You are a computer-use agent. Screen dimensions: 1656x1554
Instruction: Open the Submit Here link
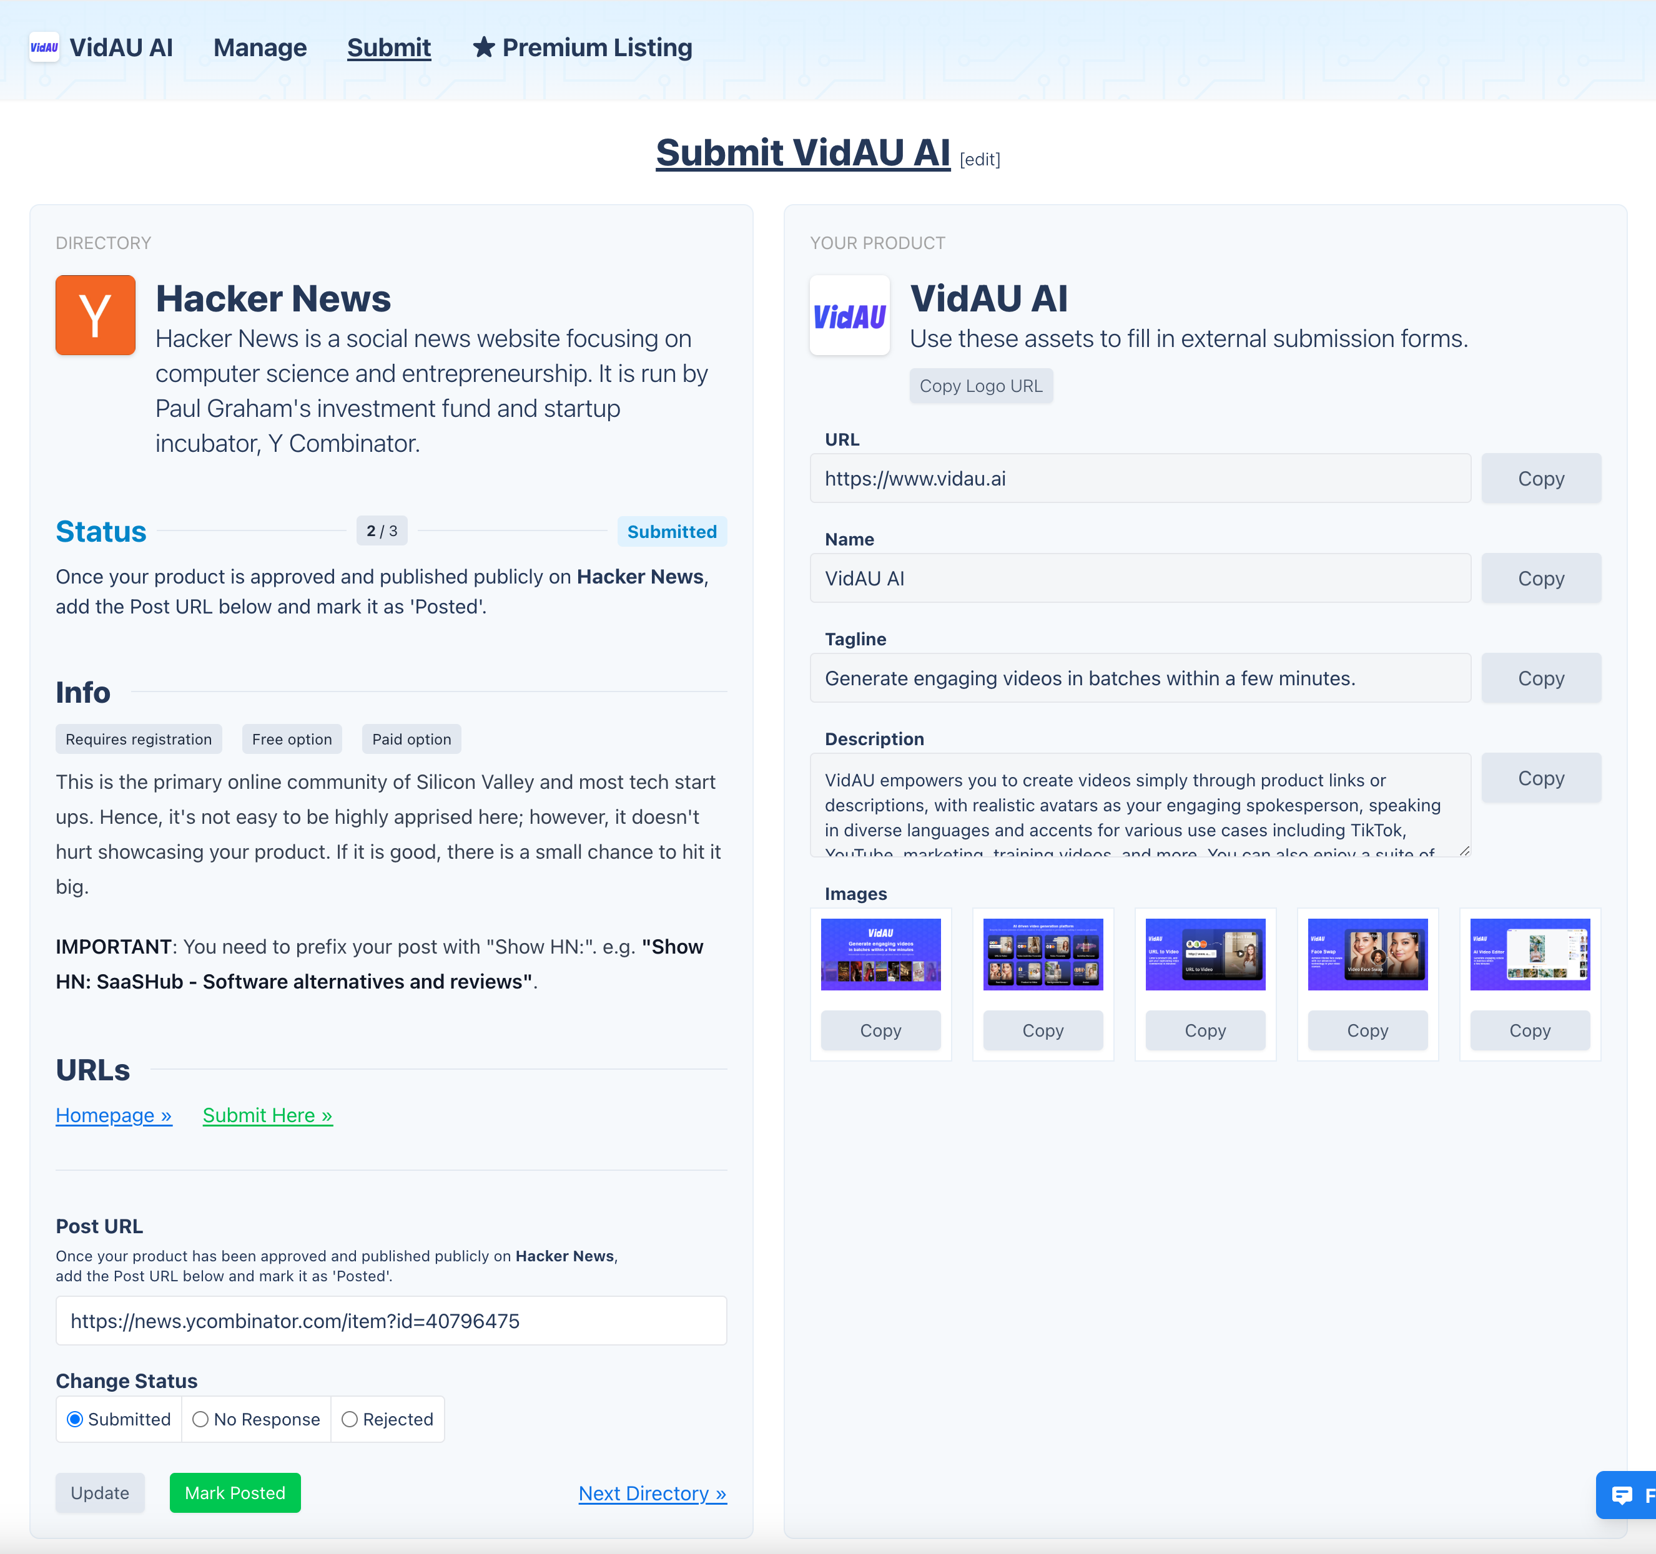click(x=267, y=1115)
